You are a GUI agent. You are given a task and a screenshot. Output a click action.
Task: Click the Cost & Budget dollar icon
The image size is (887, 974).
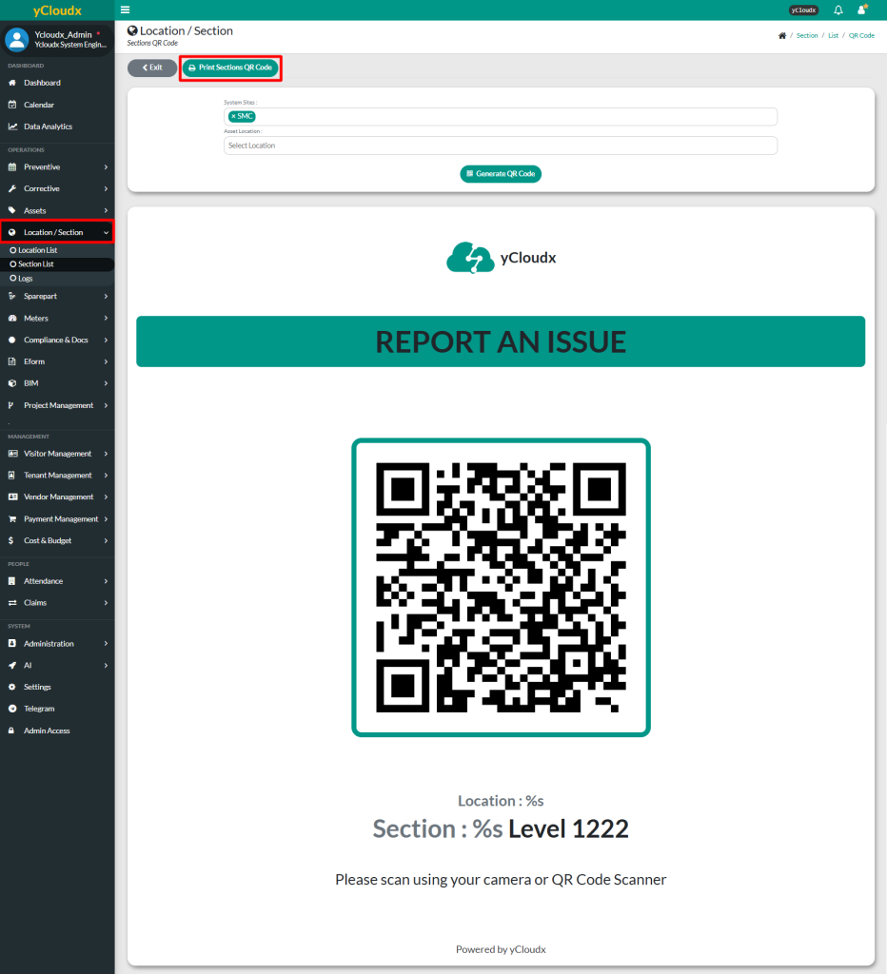(x=11, y=540)
